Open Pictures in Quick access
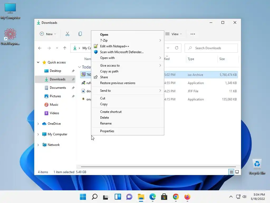270x203 pixels. 55,96
